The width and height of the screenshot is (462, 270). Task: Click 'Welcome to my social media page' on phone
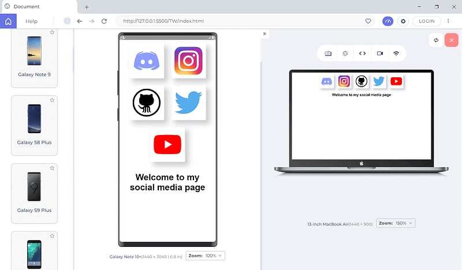tap(167, 182)
